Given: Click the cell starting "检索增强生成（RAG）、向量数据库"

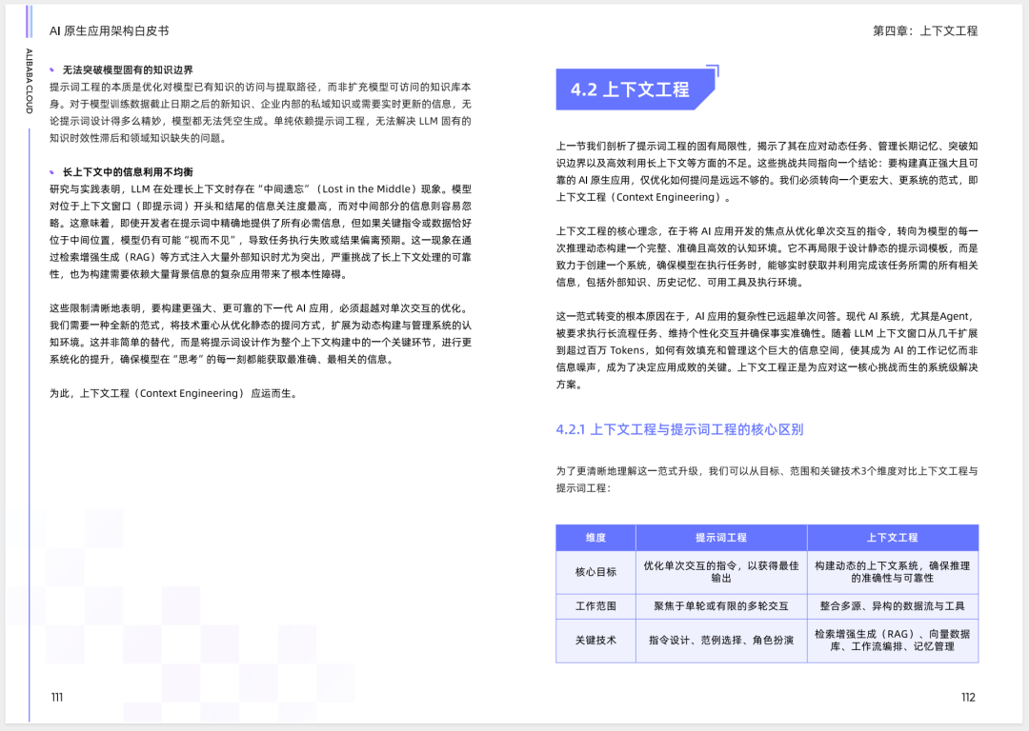Looking at the screenshot, I should pyautogui.click(x=893, y=641).
